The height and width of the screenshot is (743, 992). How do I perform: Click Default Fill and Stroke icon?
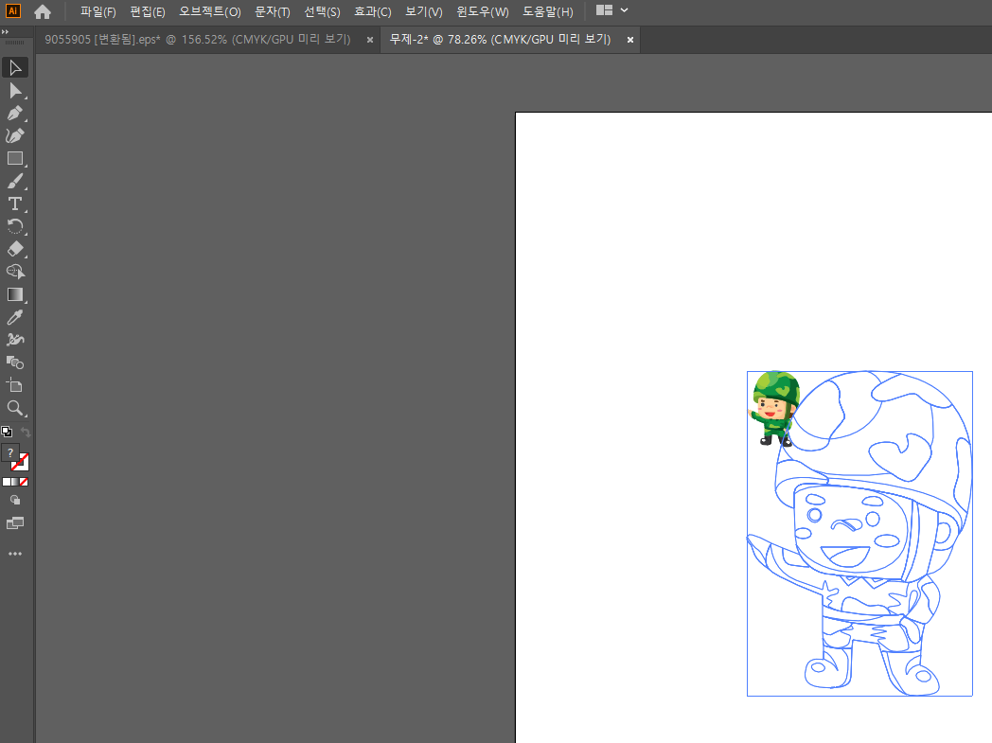[x=7, y=432]
